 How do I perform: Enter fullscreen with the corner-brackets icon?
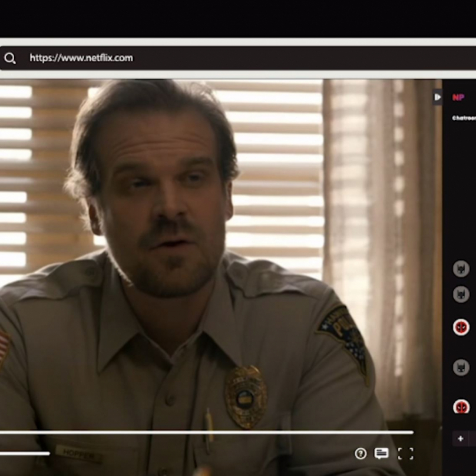405,454
